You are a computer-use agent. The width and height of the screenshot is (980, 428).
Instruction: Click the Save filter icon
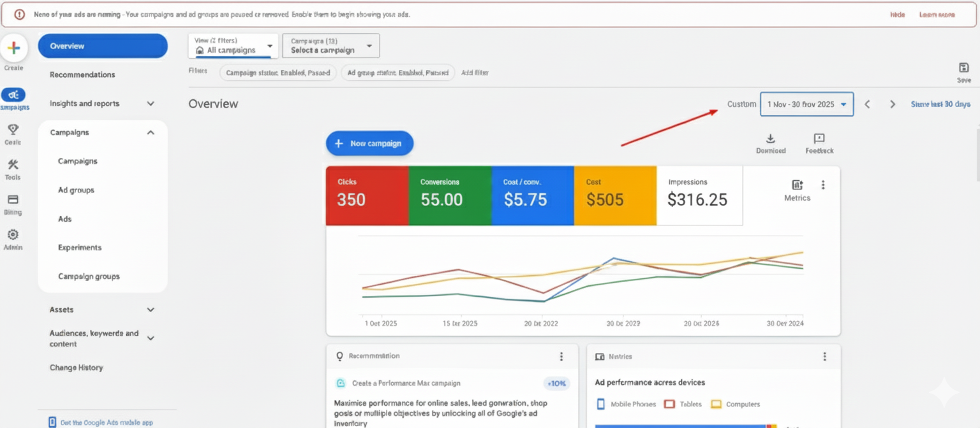click(963, 68)
